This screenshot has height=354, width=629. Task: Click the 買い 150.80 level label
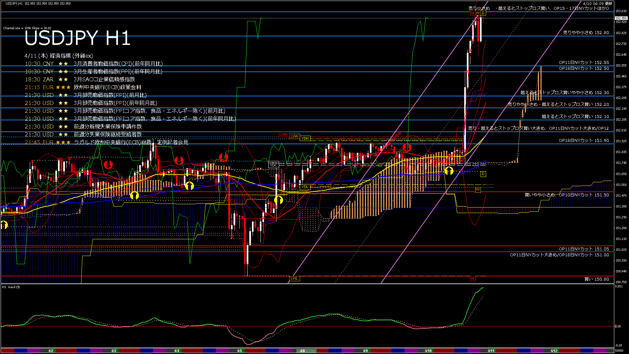click(597, 279)
